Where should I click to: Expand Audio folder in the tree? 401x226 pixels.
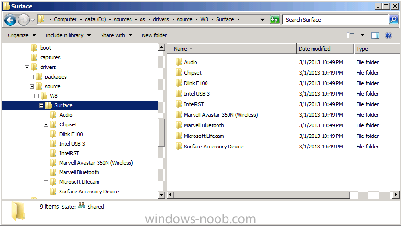[46, 115]
